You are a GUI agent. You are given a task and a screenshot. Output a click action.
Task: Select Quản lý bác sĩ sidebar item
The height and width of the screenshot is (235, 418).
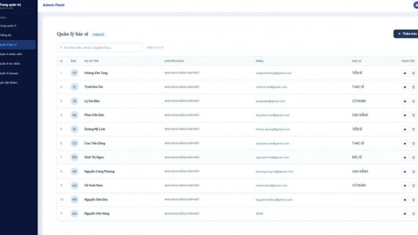coord(17,44)
